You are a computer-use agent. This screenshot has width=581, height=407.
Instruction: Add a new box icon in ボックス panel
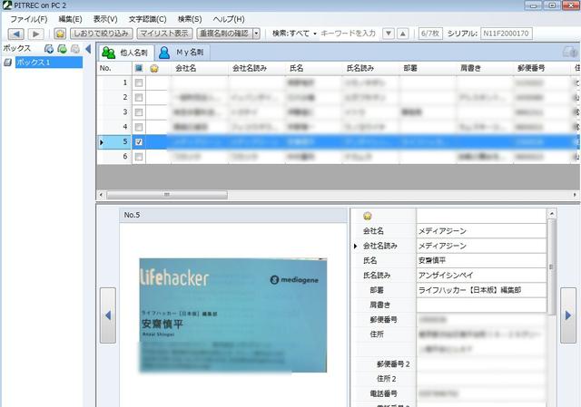coord(48,49)
